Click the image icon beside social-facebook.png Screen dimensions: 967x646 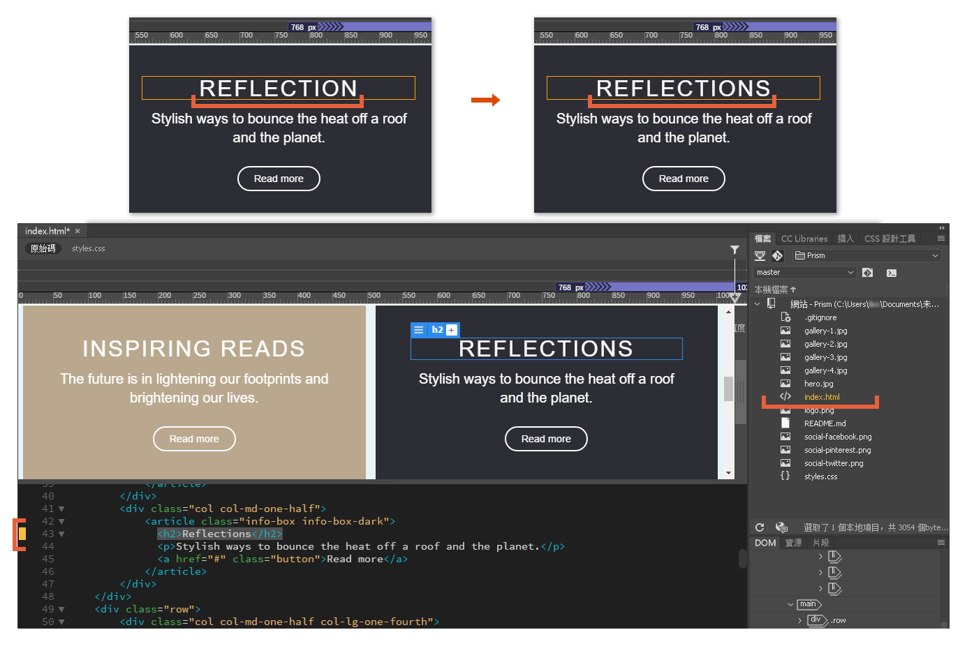785,437
